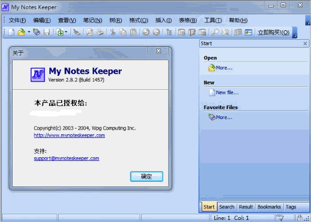
Task: Click the Undo toolbar icon
Action: coord(146,32)
